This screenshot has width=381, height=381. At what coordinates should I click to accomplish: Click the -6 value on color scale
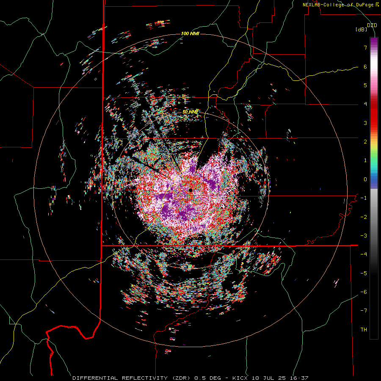coord(364,292)
